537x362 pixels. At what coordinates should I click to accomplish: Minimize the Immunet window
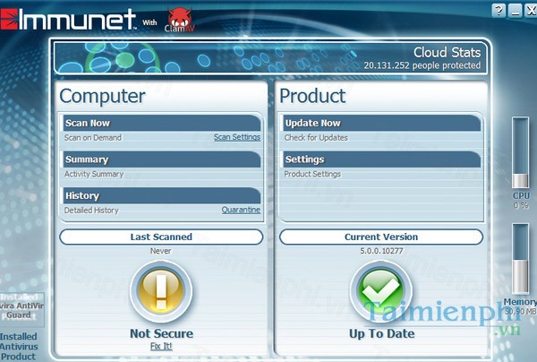coord(515,11)
